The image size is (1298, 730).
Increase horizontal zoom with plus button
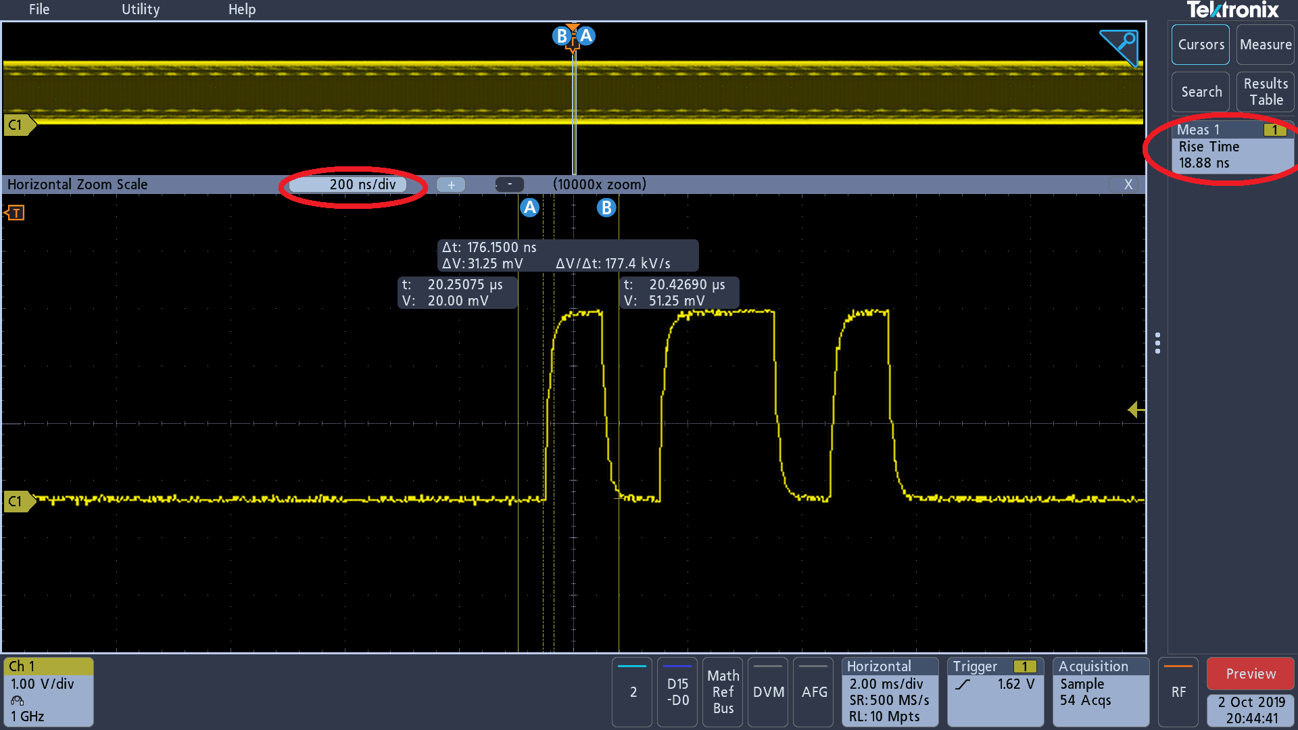(x=451, y=185)
